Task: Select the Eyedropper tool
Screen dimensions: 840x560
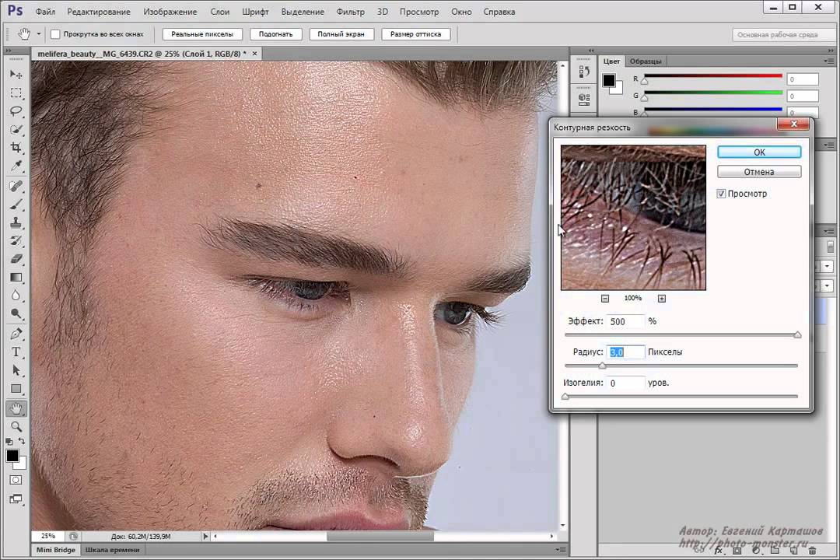Action: (16, 166)
